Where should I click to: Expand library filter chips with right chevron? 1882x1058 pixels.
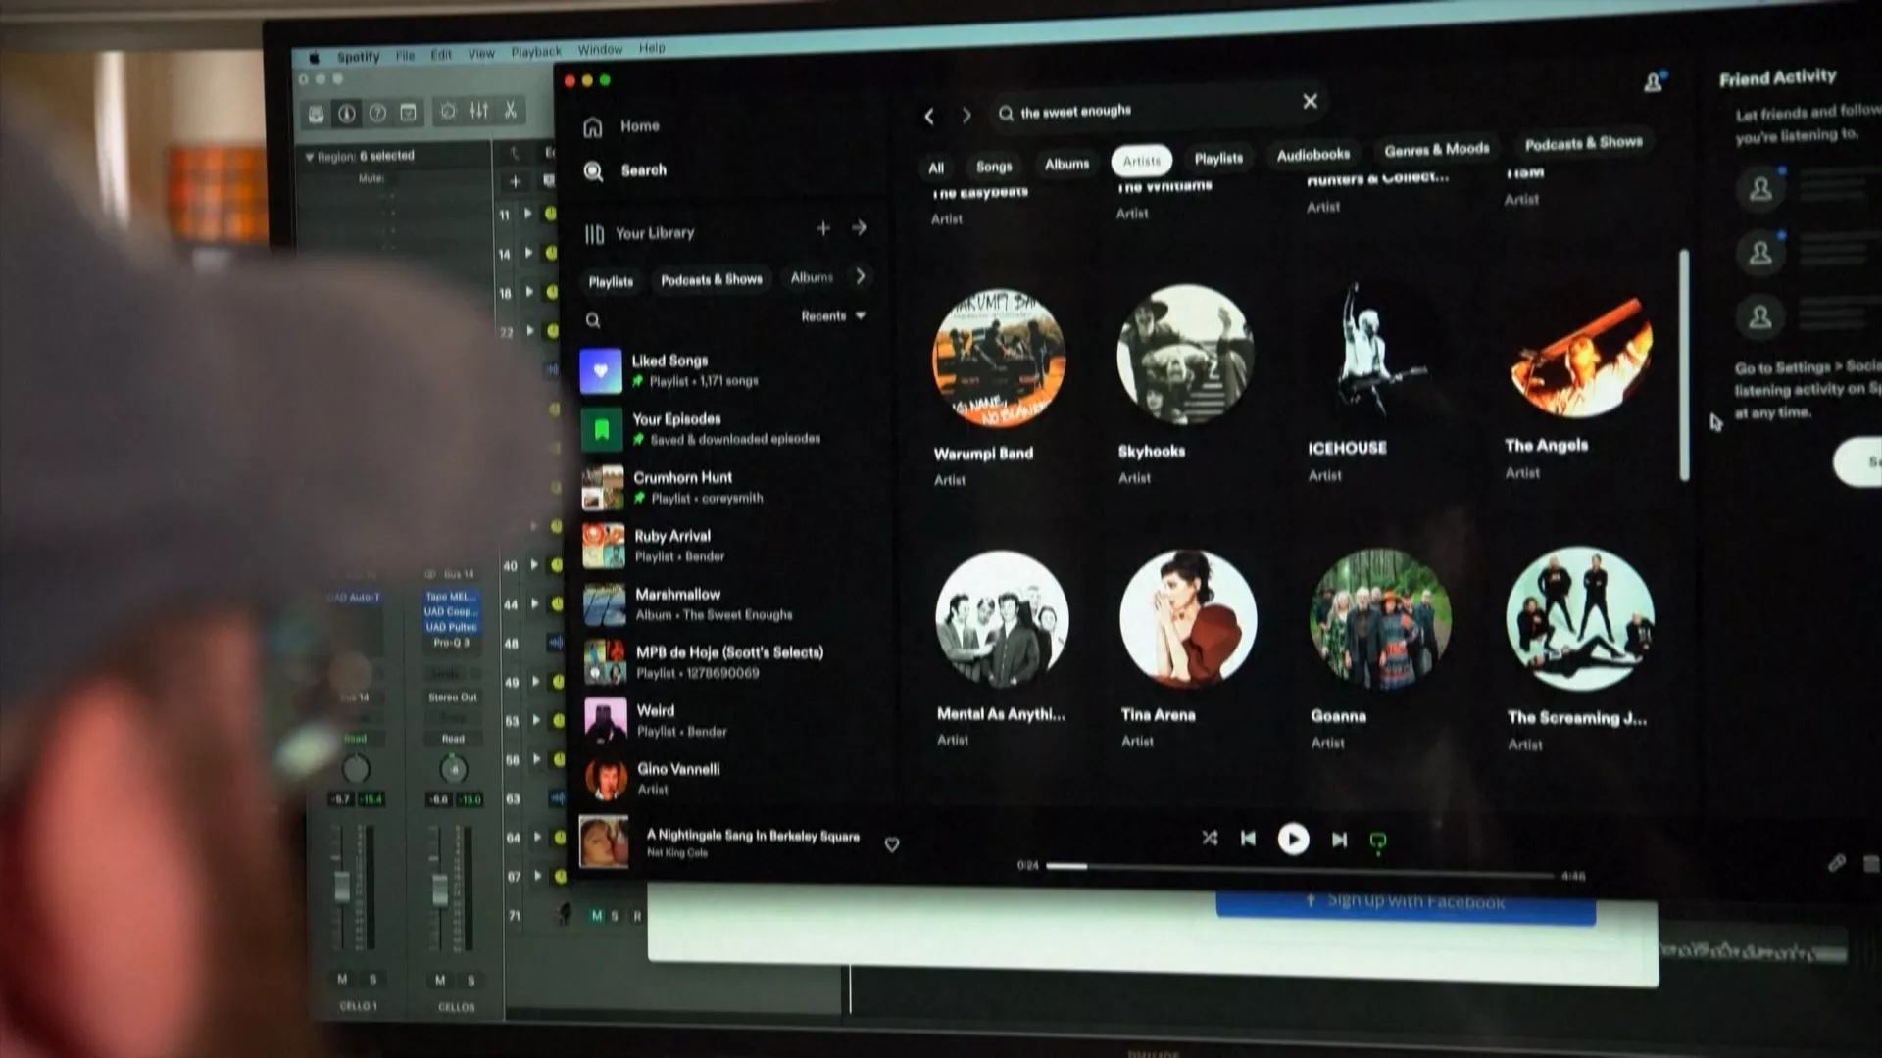pos(860,277)
